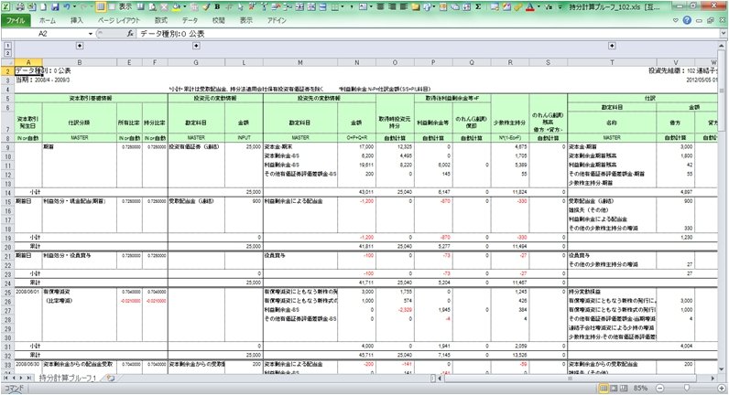Click the highlighted Normal view icon in toolbar

pyautogui.click(x=101, y=7)
